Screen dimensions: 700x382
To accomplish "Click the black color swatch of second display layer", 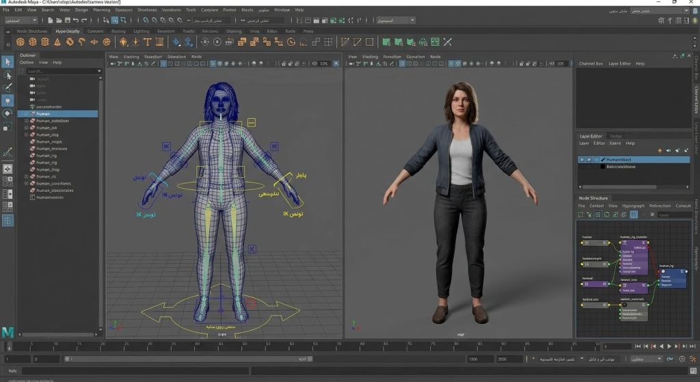I will coord(603,167).
